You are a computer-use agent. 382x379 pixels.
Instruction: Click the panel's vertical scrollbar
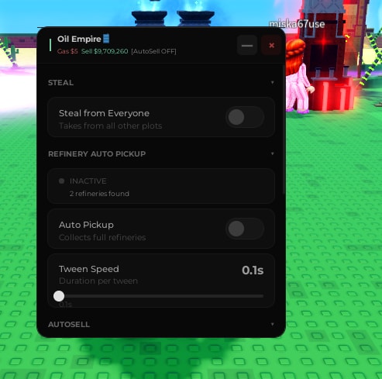pos(284,129)
